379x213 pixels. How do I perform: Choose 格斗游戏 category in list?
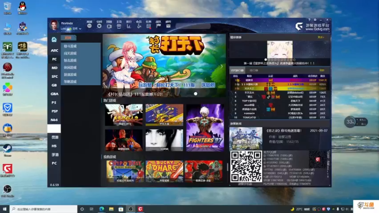tap(70, 46)
